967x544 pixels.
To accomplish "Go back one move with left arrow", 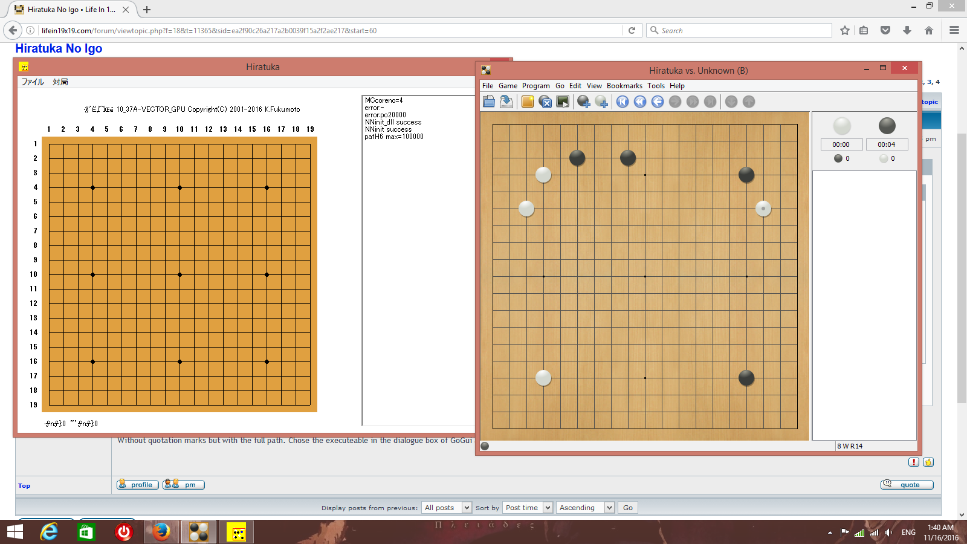I will (658, 102).
